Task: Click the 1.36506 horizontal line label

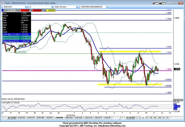Action: [168, 86]
